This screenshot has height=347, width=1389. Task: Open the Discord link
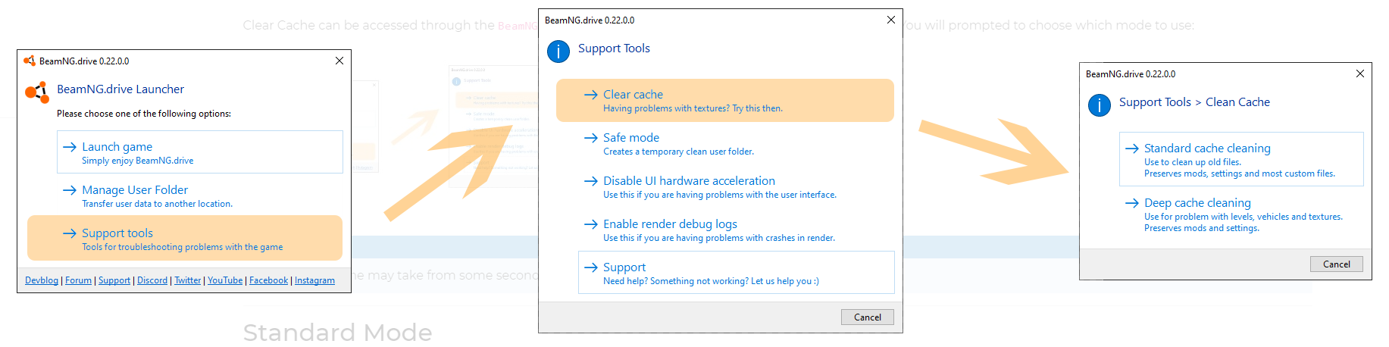point(152,280)
